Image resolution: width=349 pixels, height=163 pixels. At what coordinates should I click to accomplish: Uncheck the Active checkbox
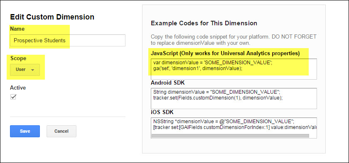click(13, 97)
